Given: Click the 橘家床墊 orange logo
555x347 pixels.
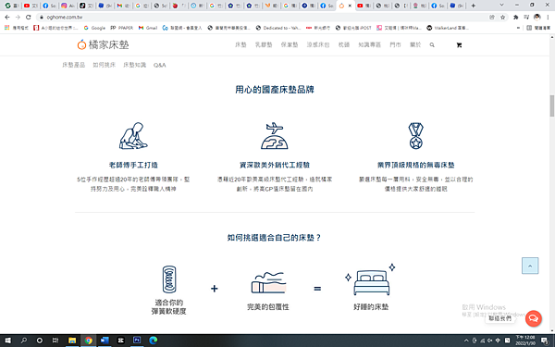Looking at the screenshot, I should pyautogui.click(x=103, y=44).
